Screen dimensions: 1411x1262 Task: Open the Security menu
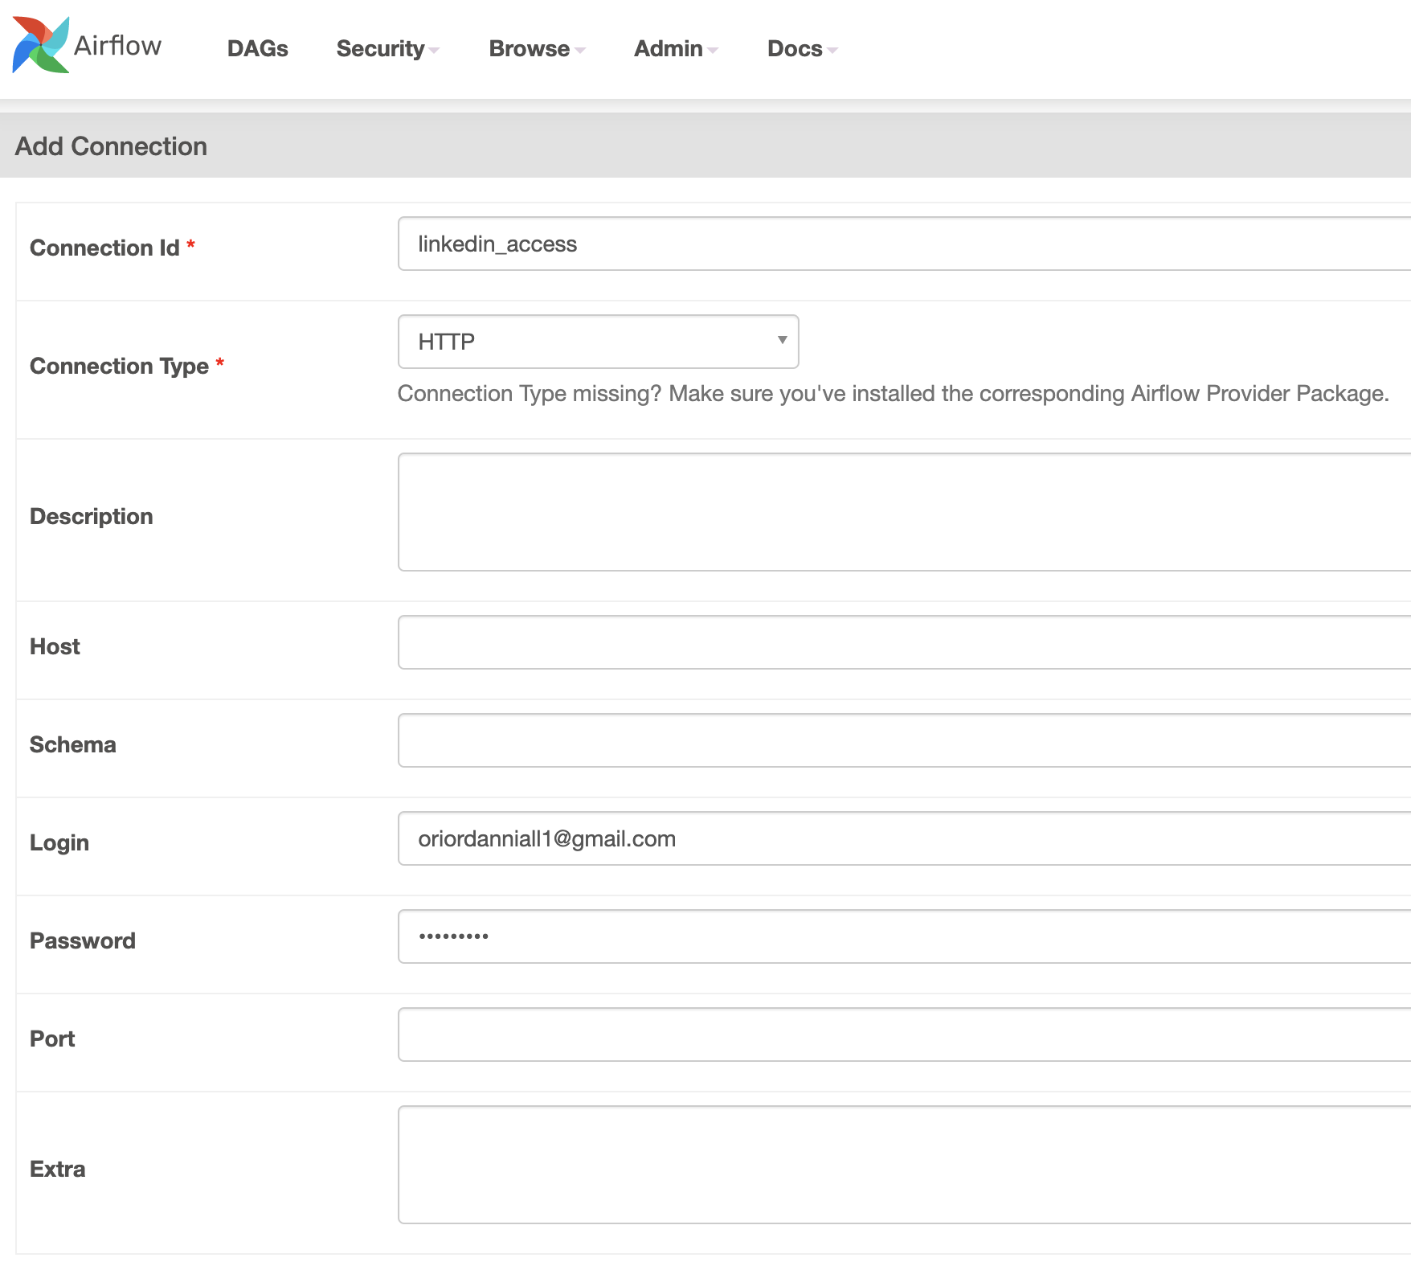387,48
